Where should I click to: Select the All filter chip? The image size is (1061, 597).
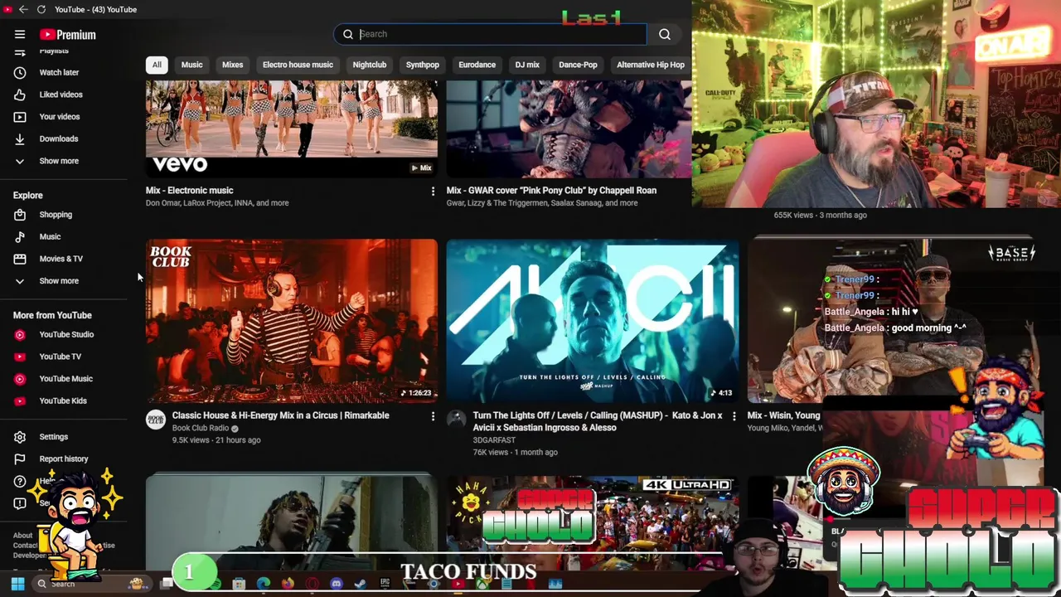(x=157, y=65)
